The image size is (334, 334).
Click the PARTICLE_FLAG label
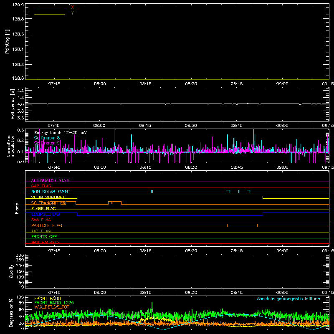[47, 225]
